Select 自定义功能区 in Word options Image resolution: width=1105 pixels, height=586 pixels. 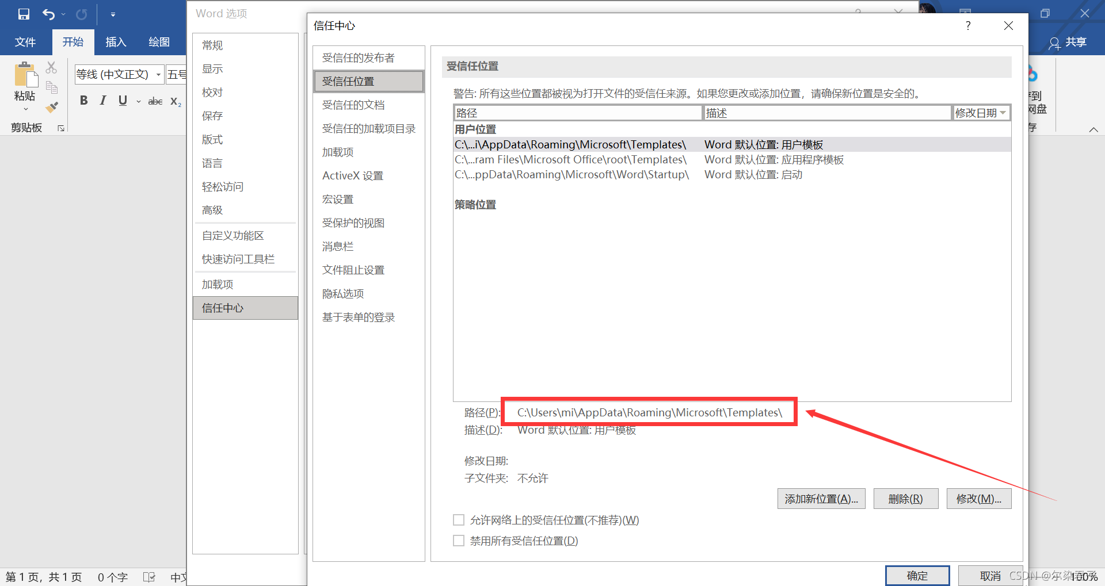[245, 236]
